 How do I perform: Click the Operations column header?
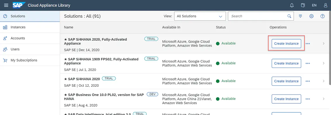coord(278,27)
